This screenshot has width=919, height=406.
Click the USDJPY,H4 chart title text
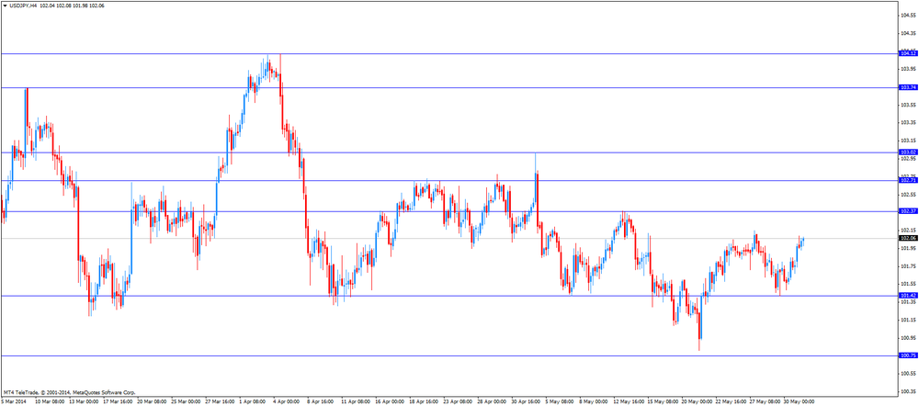[x=23, y=5]
